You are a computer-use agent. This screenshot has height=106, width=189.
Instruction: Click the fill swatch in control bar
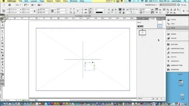pyautogui.click(x=90, y=9)
